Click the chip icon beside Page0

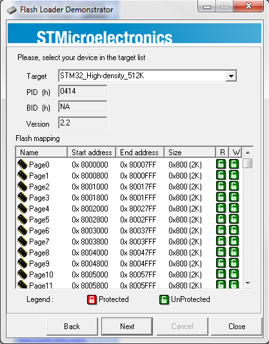click(x=23, y=164)
